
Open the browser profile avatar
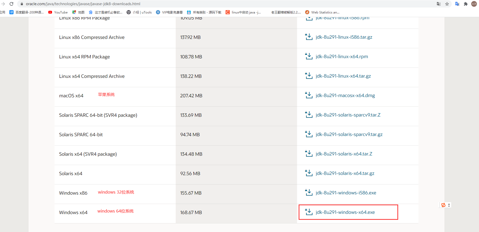(474, 4)
